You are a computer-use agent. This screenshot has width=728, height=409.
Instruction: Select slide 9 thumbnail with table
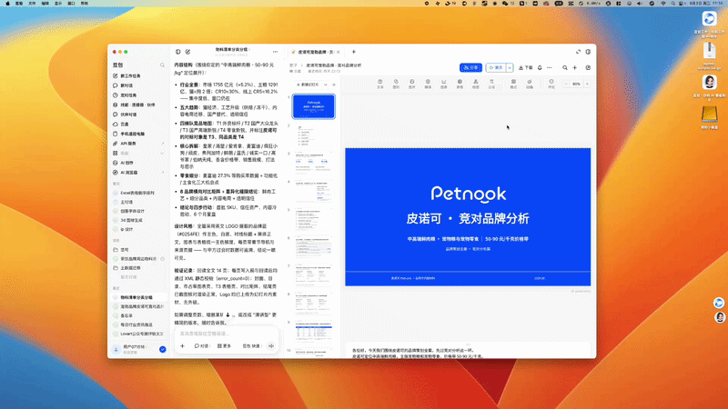tap(313, 332)
